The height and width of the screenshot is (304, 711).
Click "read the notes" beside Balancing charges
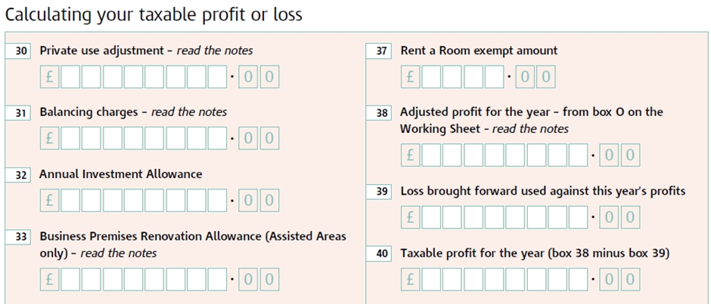pyautogui.click(x=189, y=112)
